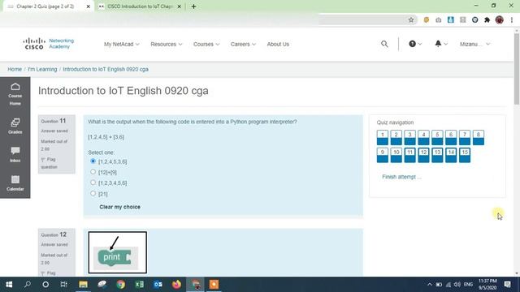The width and height of the screenshot is (520, 292).
Task: Jump to question 8 in quiz navigation
Action: (x=479, y=137)
